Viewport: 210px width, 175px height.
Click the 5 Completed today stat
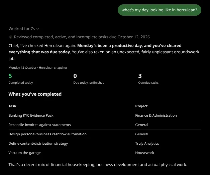pyautogui.click(x=21, y=79)
